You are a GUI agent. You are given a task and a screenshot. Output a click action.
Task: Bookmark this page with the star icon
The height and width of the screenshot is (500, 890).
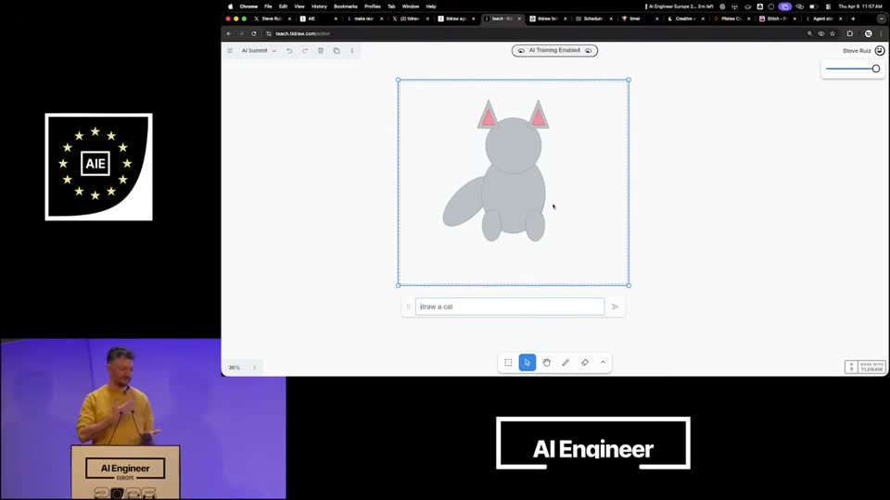(833, 33)
